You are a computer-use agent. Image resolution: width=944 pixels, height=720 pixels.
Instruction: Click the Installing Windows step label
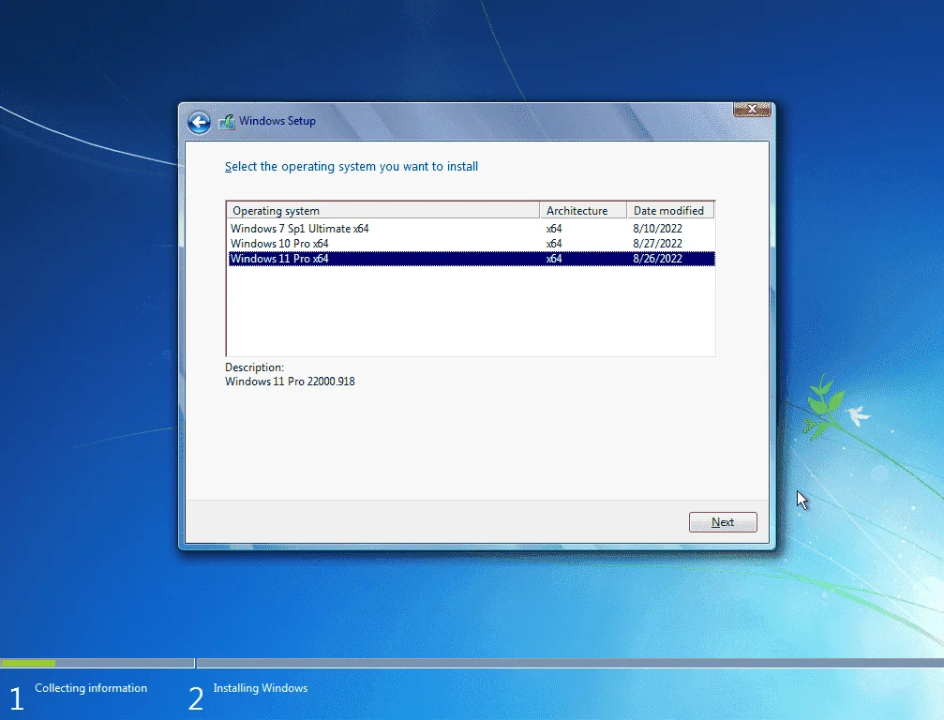pos(260,688)
